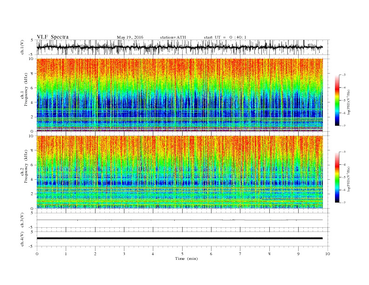Click the "ch.3(V)" axis label
Screen dimensions: 369x285
pos(22,220)
